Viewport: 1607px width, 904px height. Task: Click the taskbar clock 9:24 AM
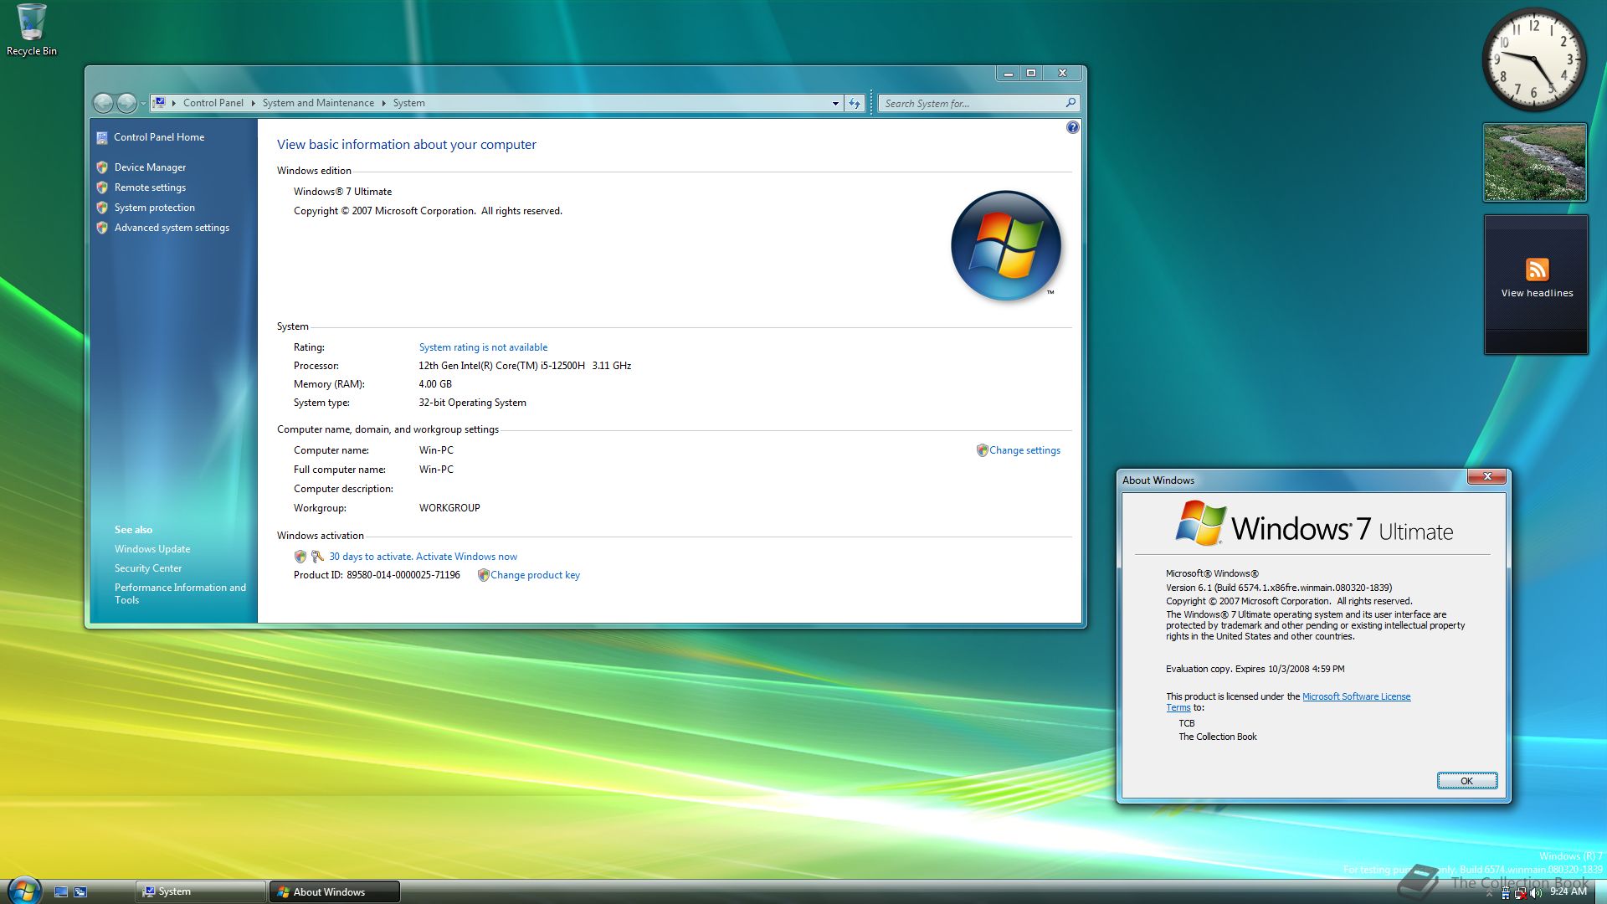[x=1568, y=891]
